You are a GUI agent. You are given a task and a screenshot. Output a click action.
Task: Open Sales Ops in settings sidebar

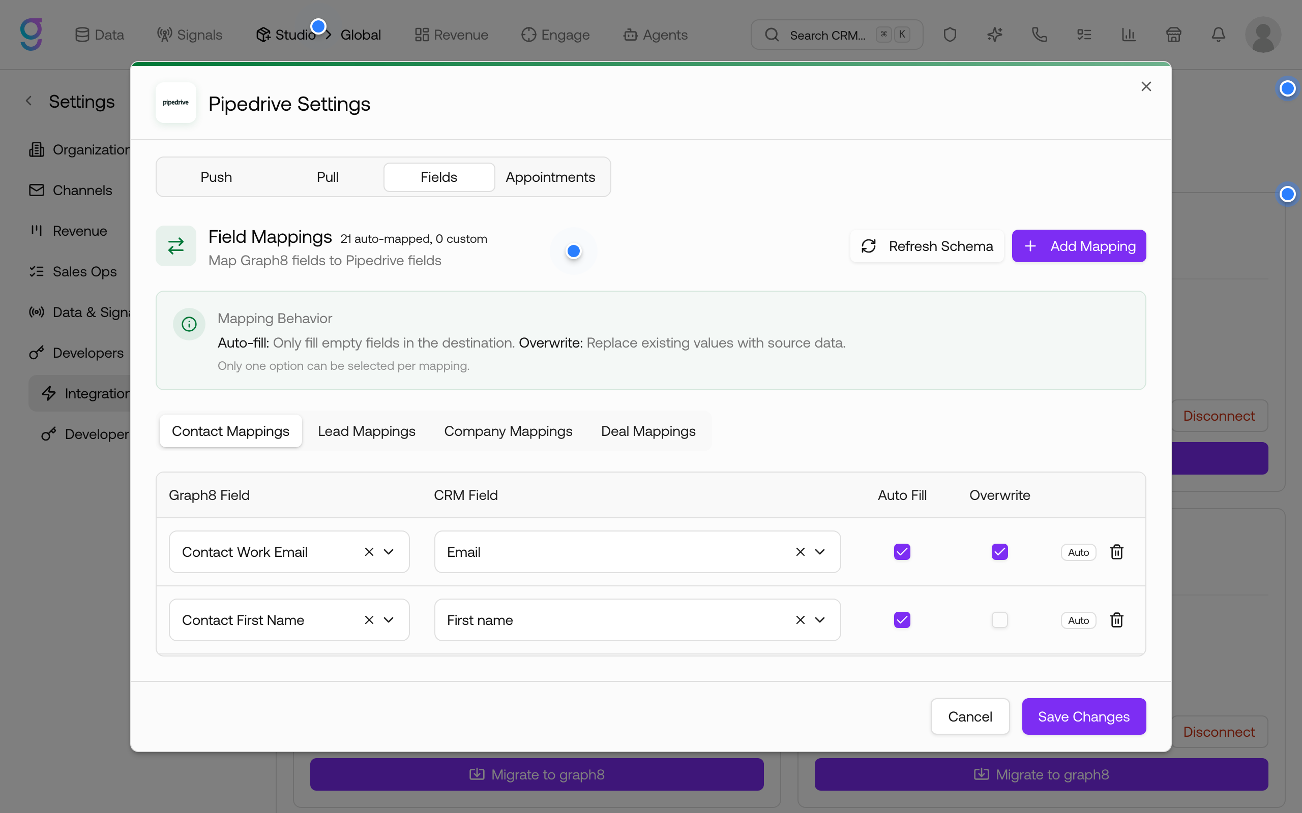pos(73,271)
